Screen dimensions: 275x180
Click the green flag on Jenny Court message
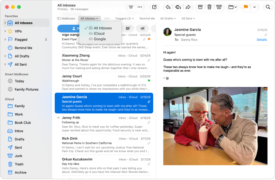click(149, 81)
